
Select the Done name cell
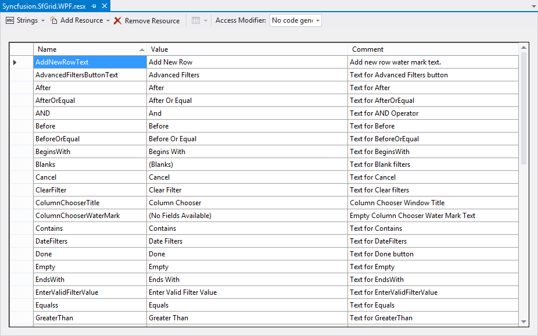point(90,254)
